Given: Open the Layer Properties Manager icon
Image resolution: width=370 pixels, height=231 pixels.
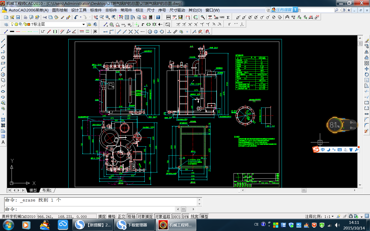Looking at the screenshot, I should coord(6,24).
